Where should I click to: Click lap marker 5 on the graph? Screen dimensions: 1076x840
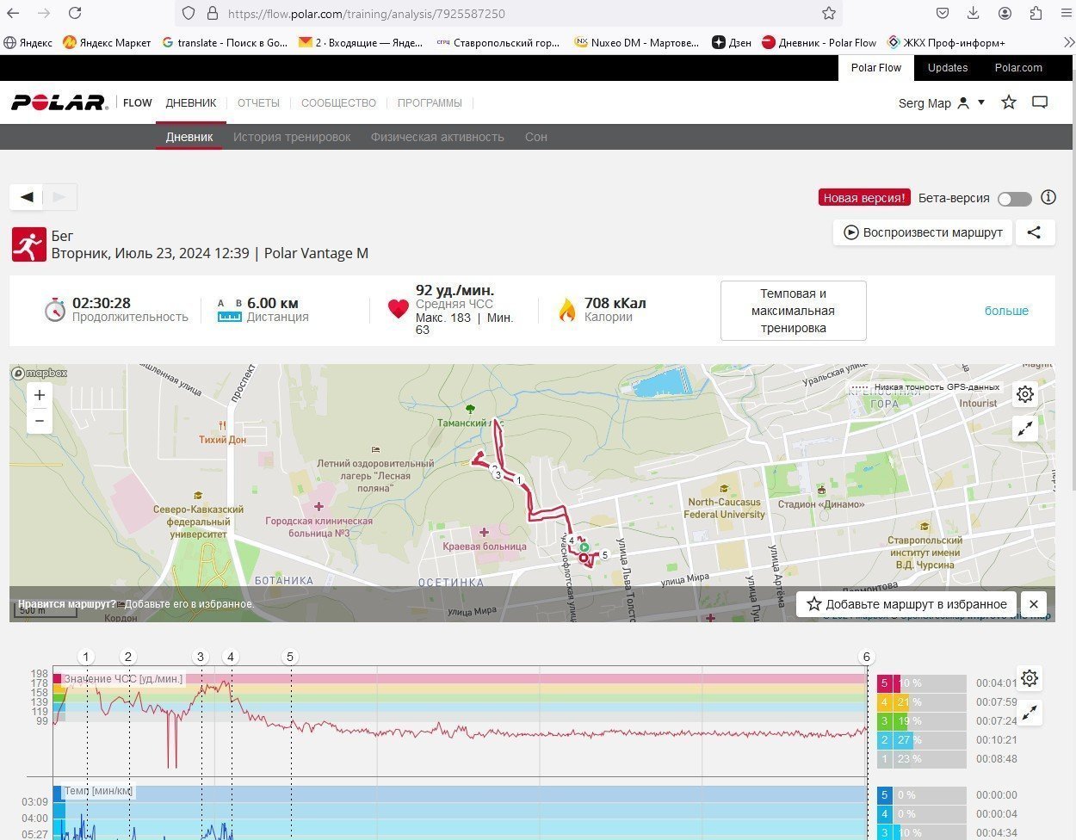click(x=290, y=657)
